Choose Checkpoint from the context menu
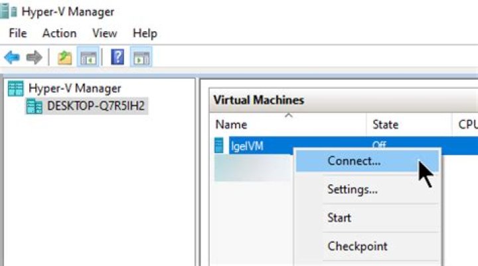478x266 pixels. click(368, 246)
